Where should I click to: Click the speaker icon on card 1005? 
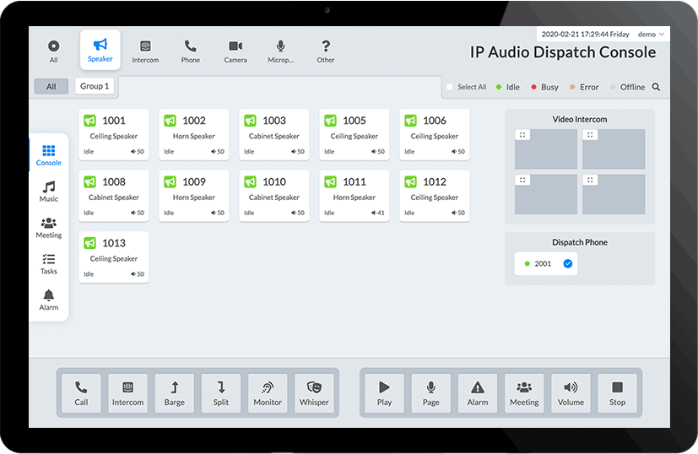330,121
